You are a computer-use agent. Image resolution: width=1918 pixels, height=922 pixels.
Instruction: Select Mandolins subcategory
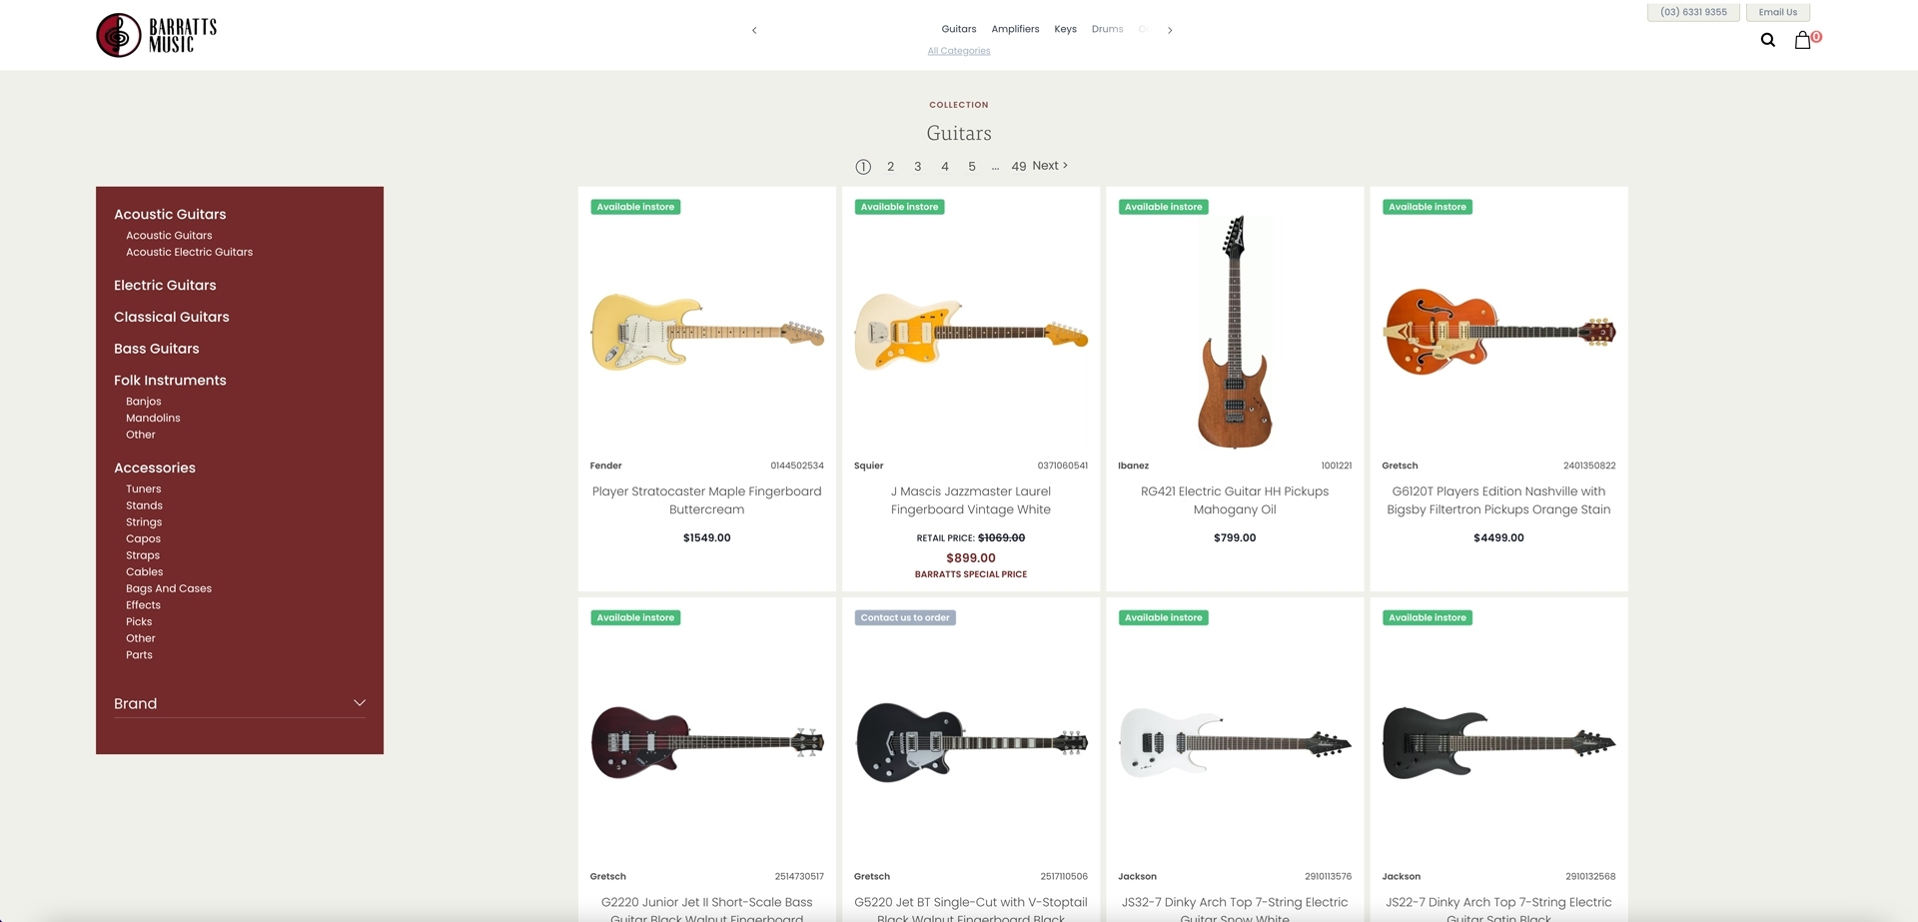[x=153, y=419]
